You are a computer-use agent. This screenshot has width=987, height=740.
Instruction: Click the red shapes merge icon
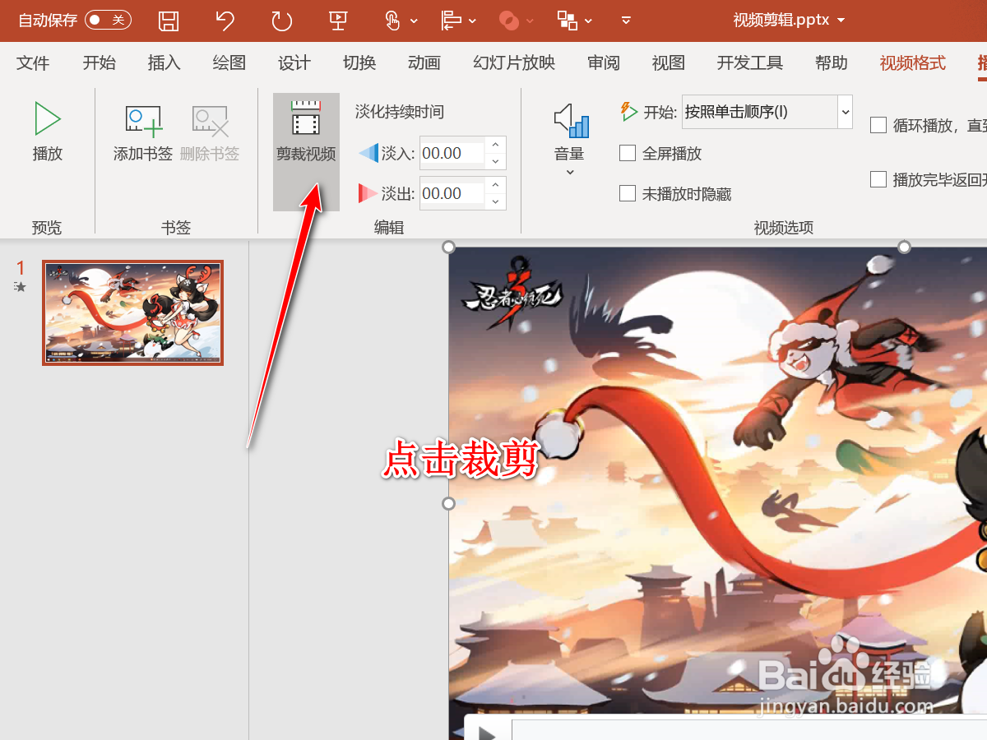(x=509, y=21)
